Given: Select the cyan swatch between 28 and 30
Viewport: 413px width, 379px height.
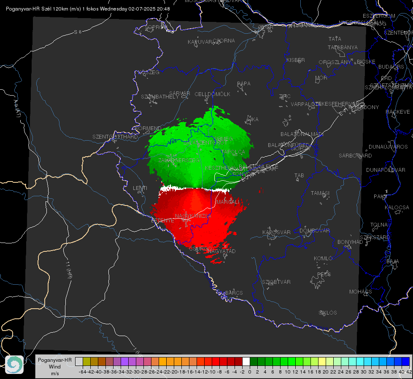Looking at the screenshot, I should tap(360, 362).
